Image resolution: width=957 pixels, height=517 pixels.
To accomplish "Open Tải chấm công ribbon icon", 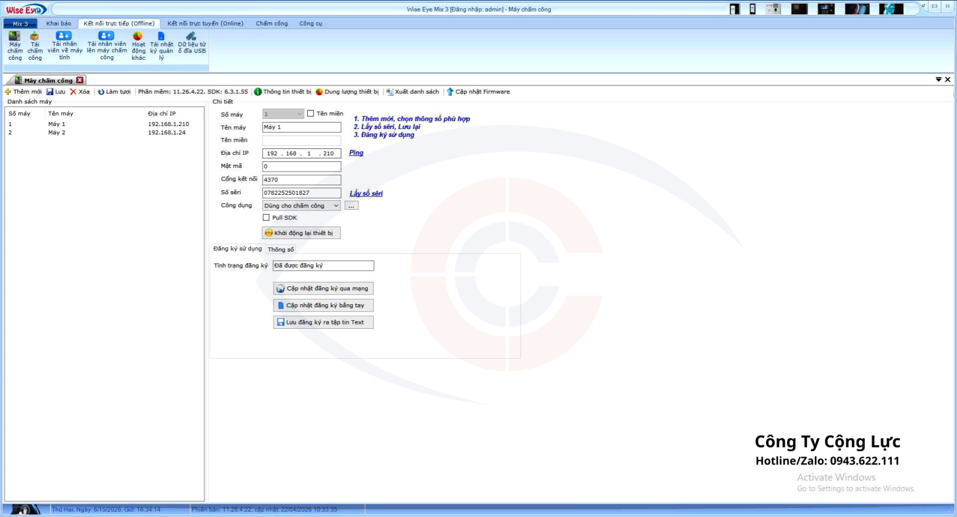I will click(x=35, y=36).
